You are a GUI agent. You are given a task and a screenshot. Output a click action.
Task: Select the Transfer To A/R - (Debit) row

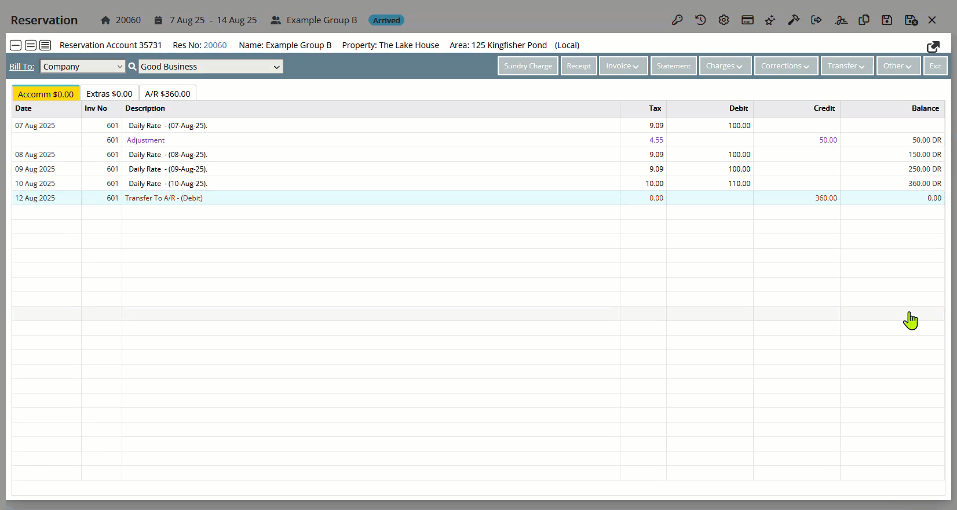(478, 198)
